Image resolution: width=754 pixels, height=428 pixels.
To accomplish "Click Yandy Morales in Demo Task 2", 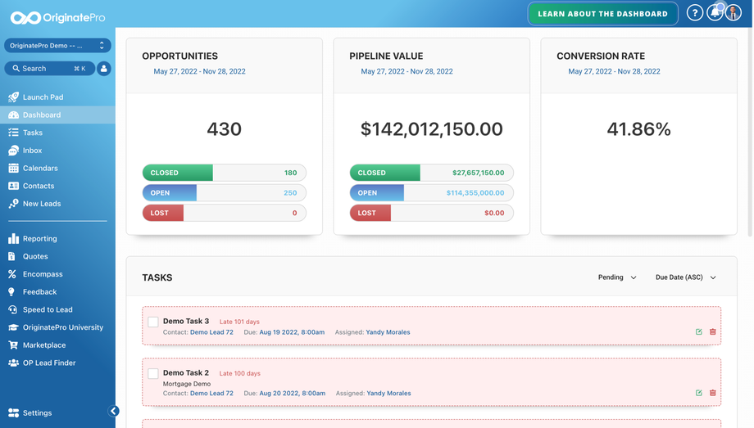I will [388, 394].
